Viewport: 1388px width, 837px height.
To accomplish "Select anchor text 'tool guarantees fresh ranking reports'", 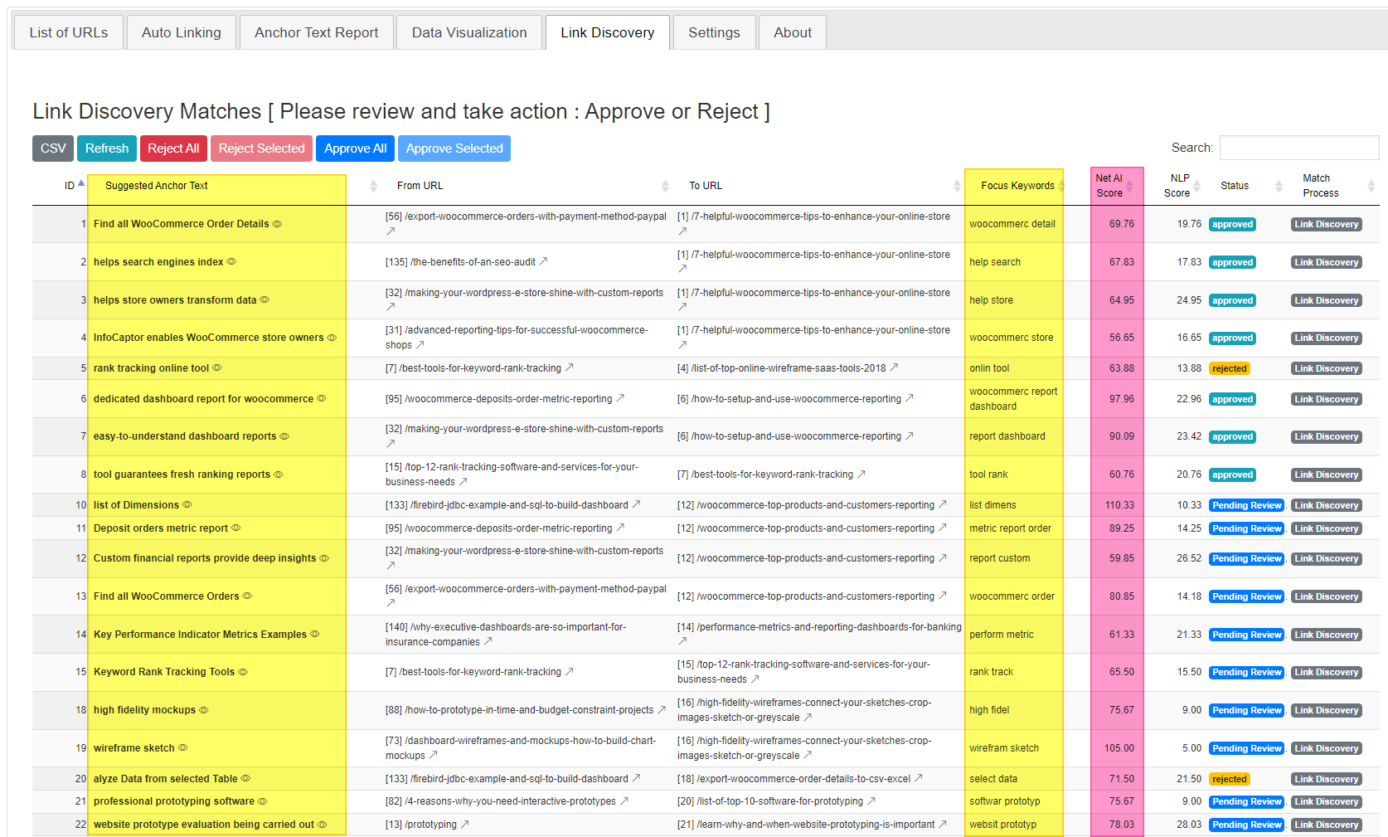I will (182, 474).
